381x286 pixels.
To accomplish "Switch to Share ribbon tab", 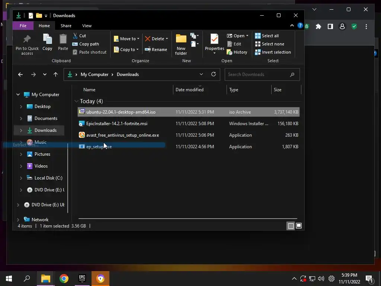I will pos(66,26).
